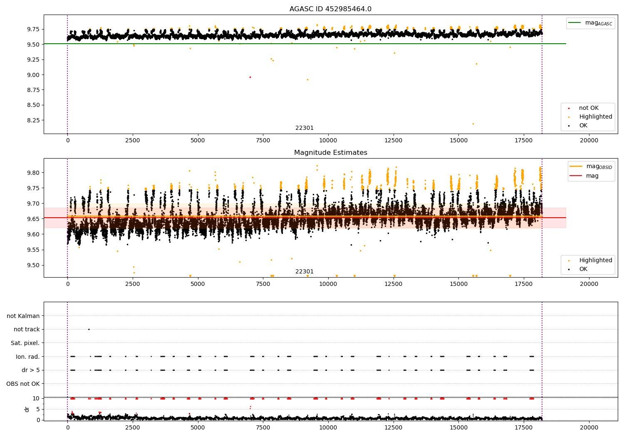Screen dimensions: 624x437
Task: Select the 'Sat. pixel.' row label
Action: point(25,343)
